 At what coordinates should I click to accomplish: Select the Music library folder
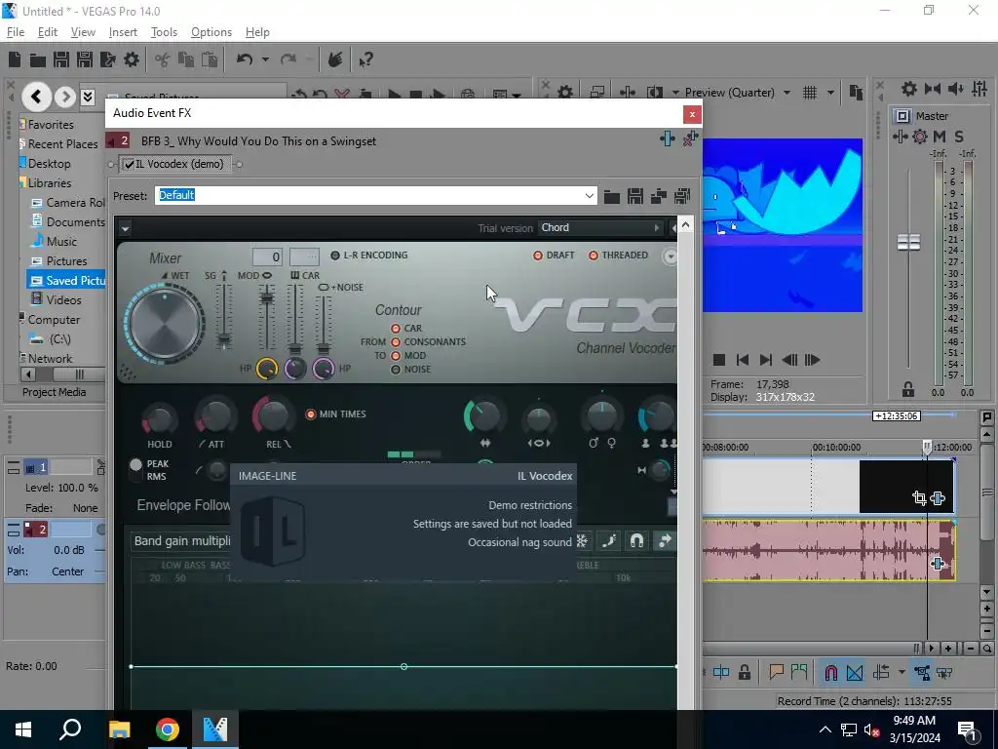(61, 242)
